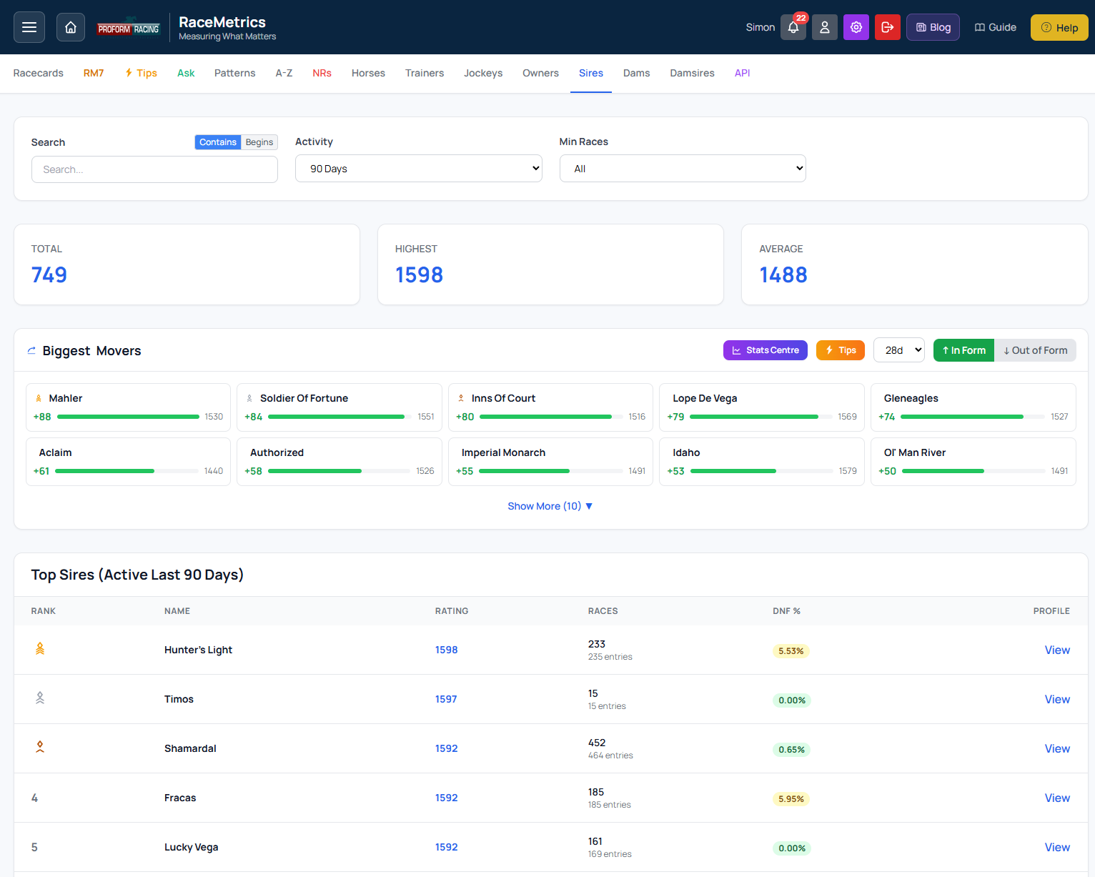The image size is (1095, 877).
Task: Open the Ask tab
Action: click(186, 73)
